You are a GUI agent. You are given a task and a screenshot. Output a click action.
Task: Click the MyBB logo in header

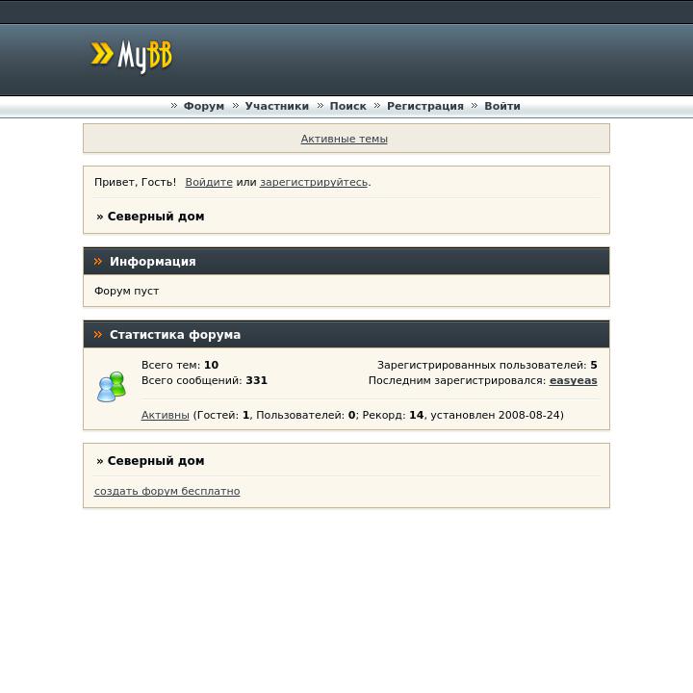point(131,56)
